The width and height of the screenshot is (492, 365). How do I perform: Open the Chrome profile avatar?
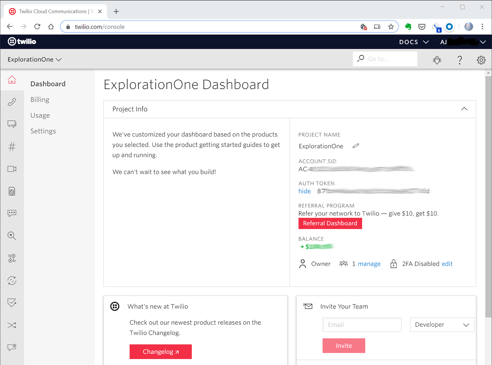tap(469, 27)
